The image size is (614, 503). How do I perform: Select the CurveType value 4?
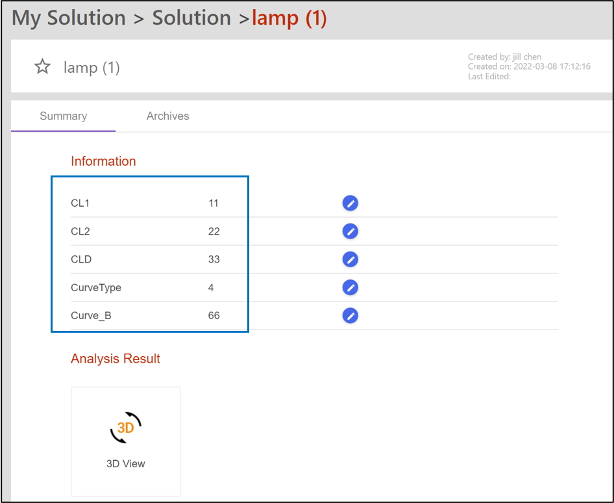click(x=211, y=288)
